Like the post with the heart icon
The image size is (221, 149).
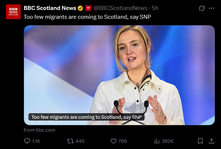tap(113, 141)
